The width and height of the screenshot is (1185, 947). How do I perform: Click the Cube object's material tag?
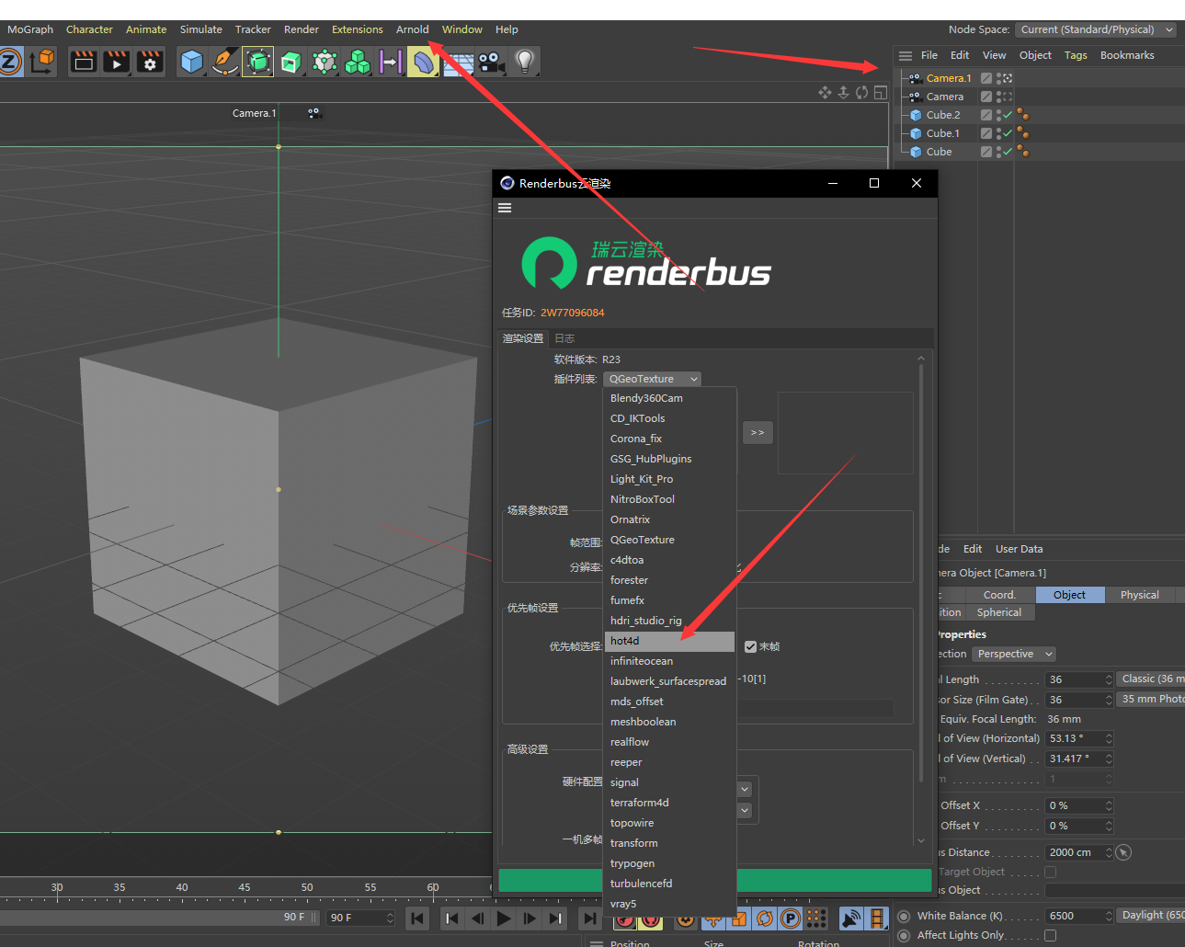click(x=1022, y=152)
